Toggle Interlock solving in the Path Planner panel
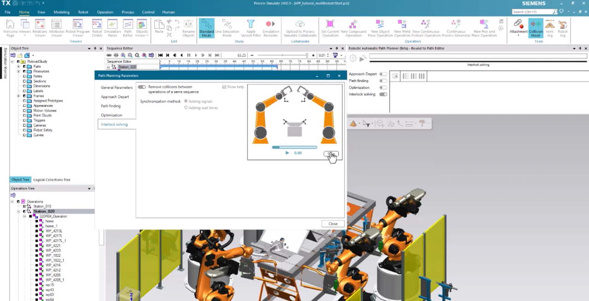 (x=383, y=94)
